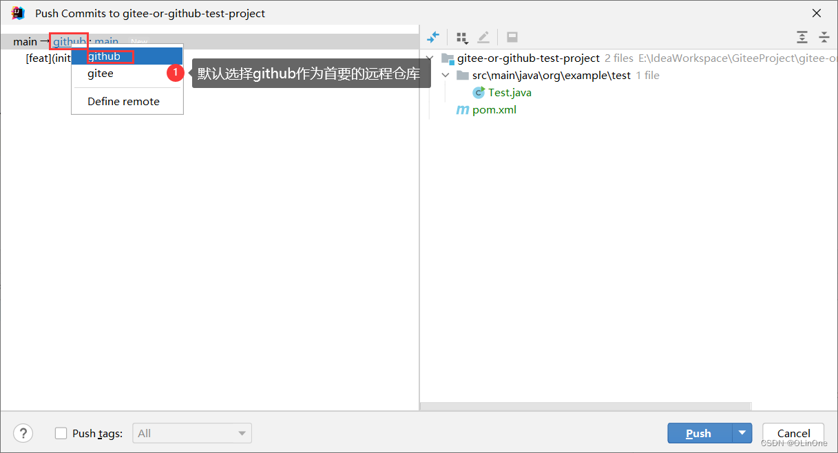Image resolution: width=838 pixels, height=453 pixels.
Task: Click the '2 files' count text
Action: (619, 58)
